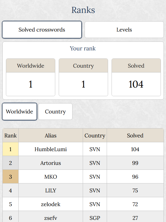This screenshot has height=222, width=166.
Task: Click the Alias column header
Action: click(x=51, y=136)
